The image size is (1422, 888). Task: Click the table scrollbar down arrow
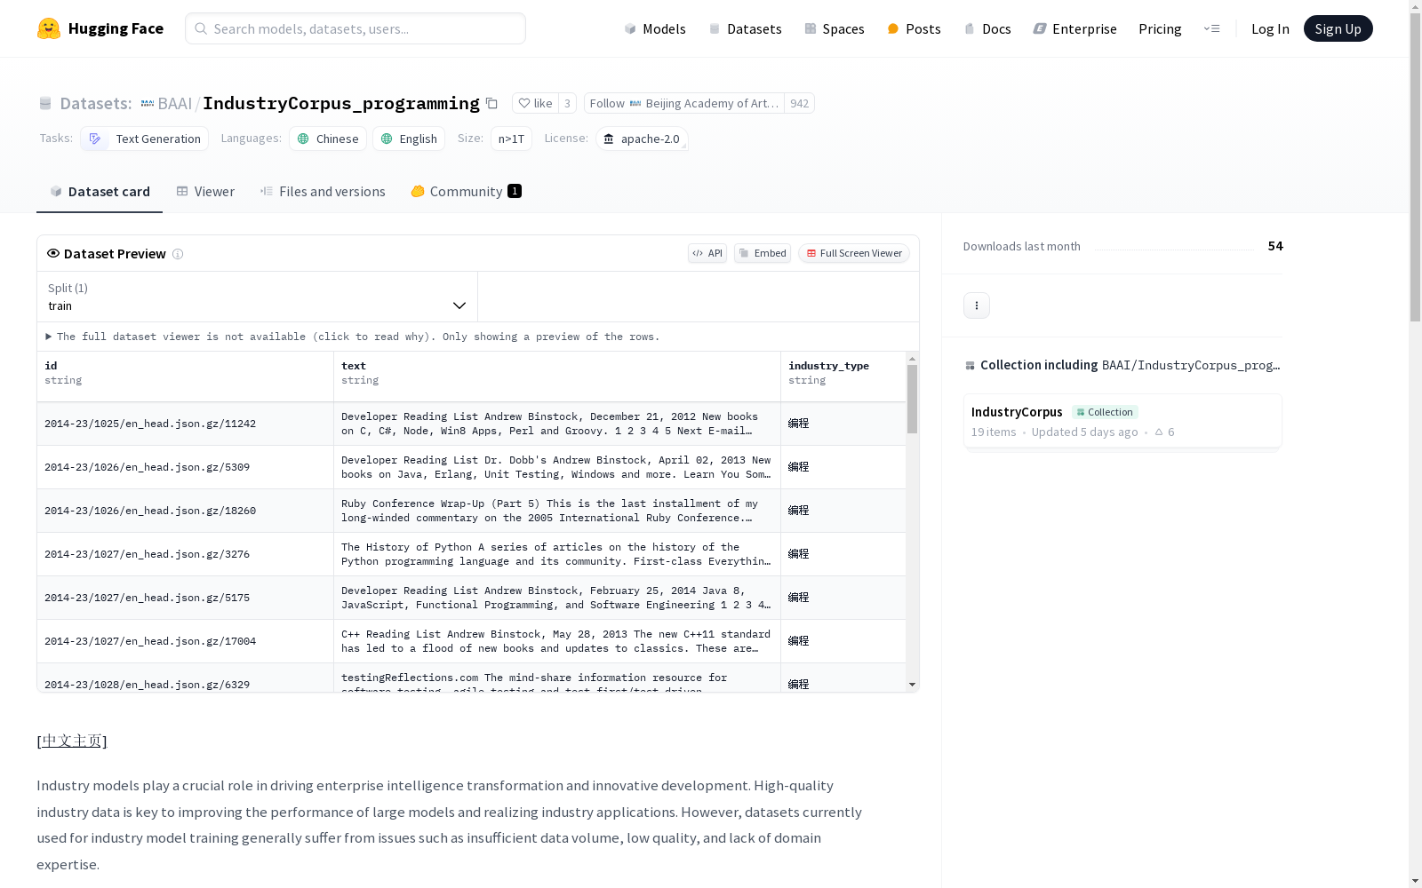912,685
